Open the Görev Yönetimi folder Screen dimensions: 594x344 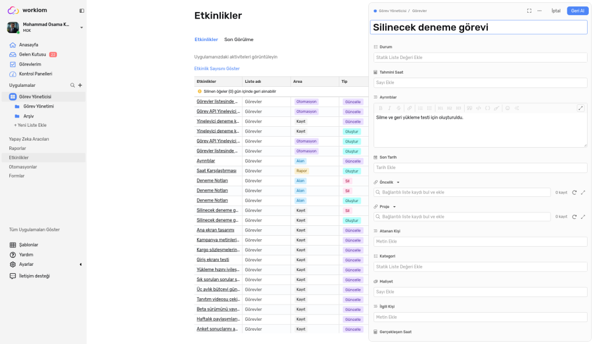(39, 106)
